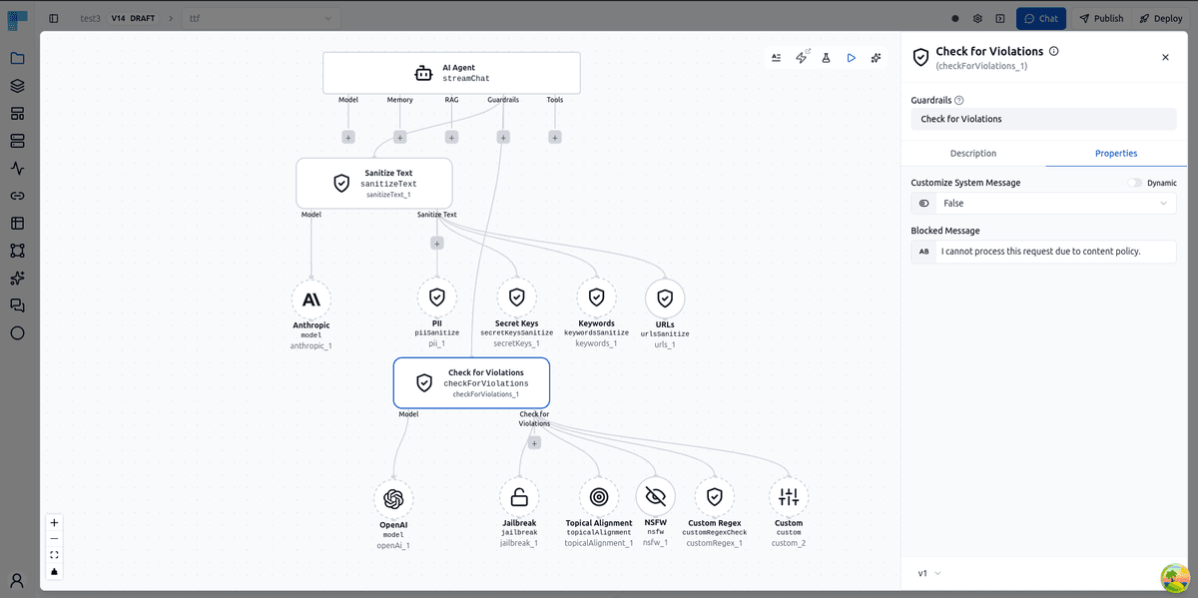Viewport: 1198px width, 598px height.
Task: Select the Secret Keys node
Action: 516,297
